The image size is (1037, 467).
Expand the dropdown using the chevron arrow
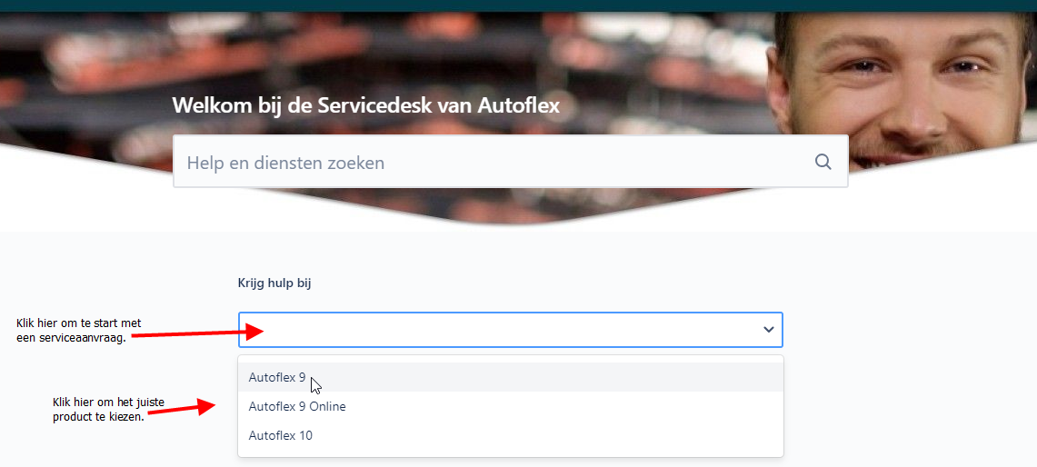click(x=769, y=330)
